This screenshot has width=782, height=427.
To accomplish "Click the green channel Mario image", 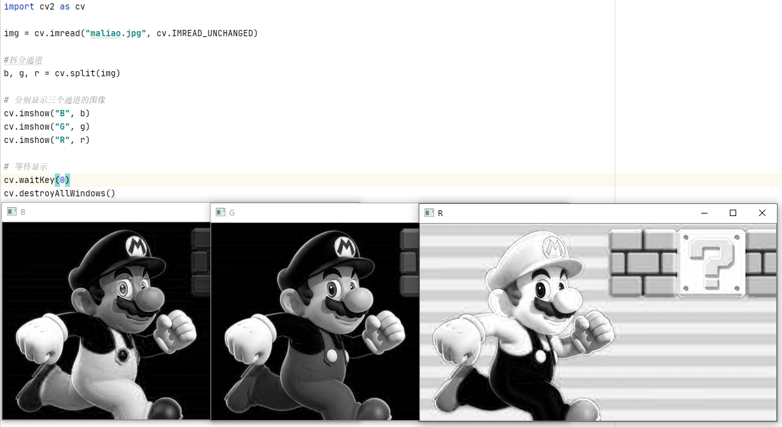I will (315, 321).
